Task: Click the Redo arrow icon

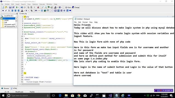Action: pyautogui.click(x=25, y=7)
